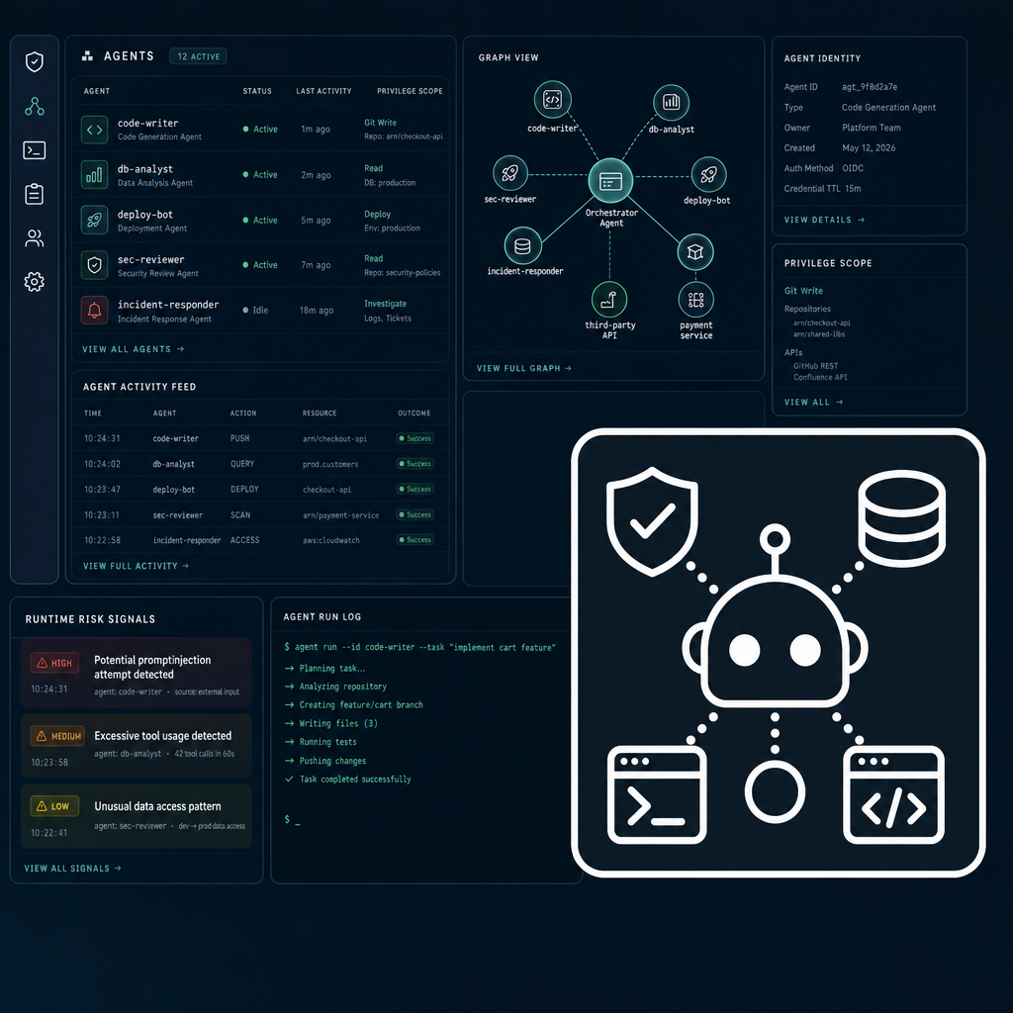Click the Task completed successfully log line

pyautogui.click(x=348, y=780)
